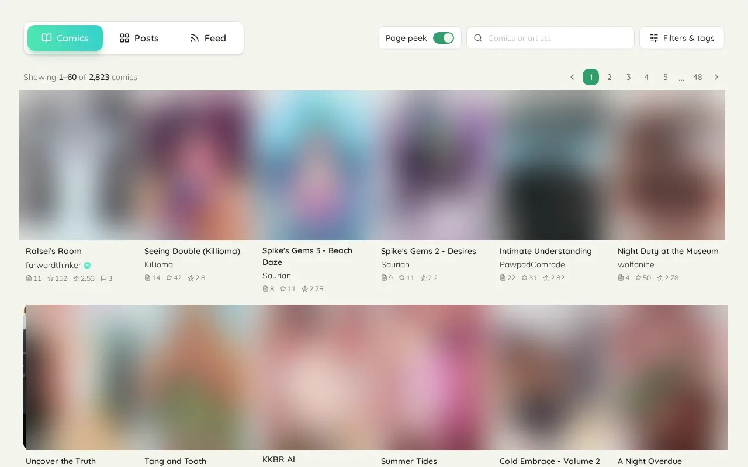The width and height of the screenshot is (748, 467).
Task: Jump to page 4
Action: (647, 77)
